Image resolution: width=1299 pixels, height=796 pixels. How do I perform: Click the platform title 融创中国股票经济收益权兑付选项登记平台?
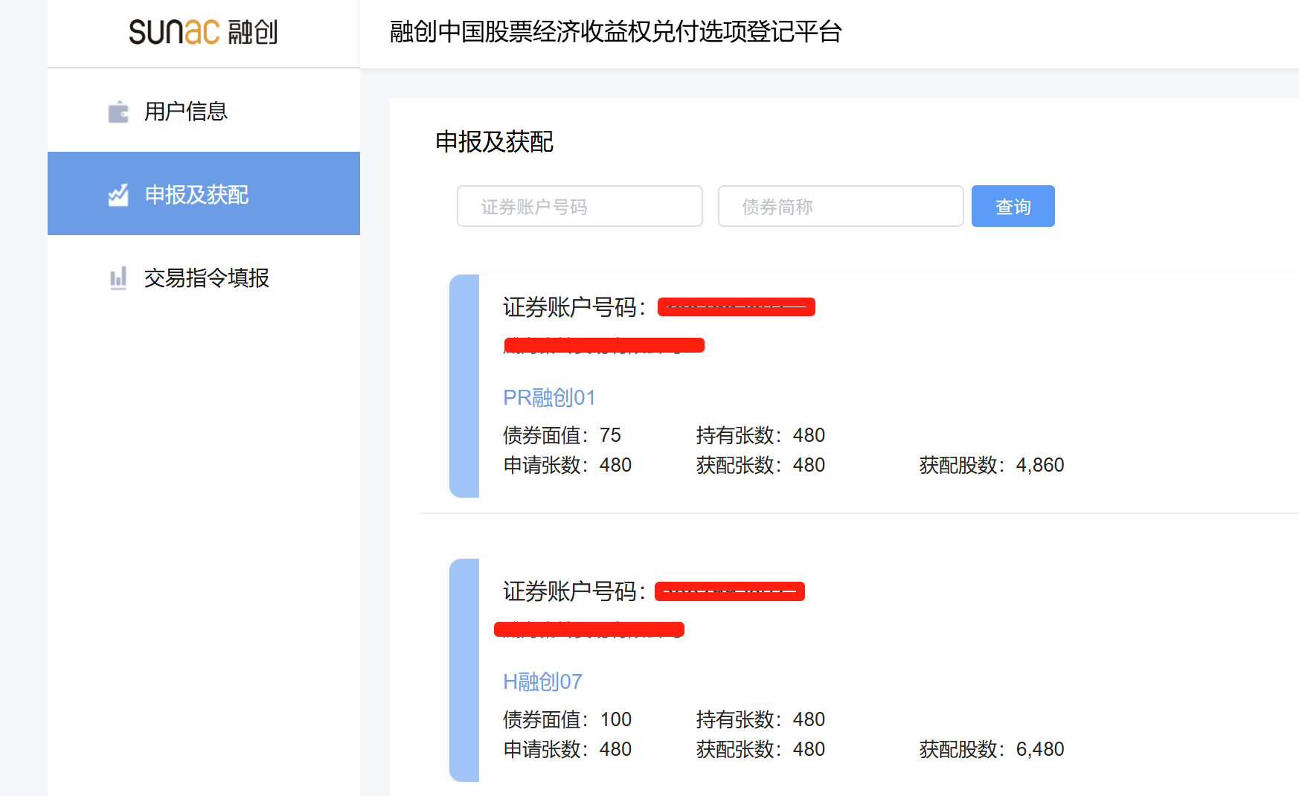tap(615, 32)
